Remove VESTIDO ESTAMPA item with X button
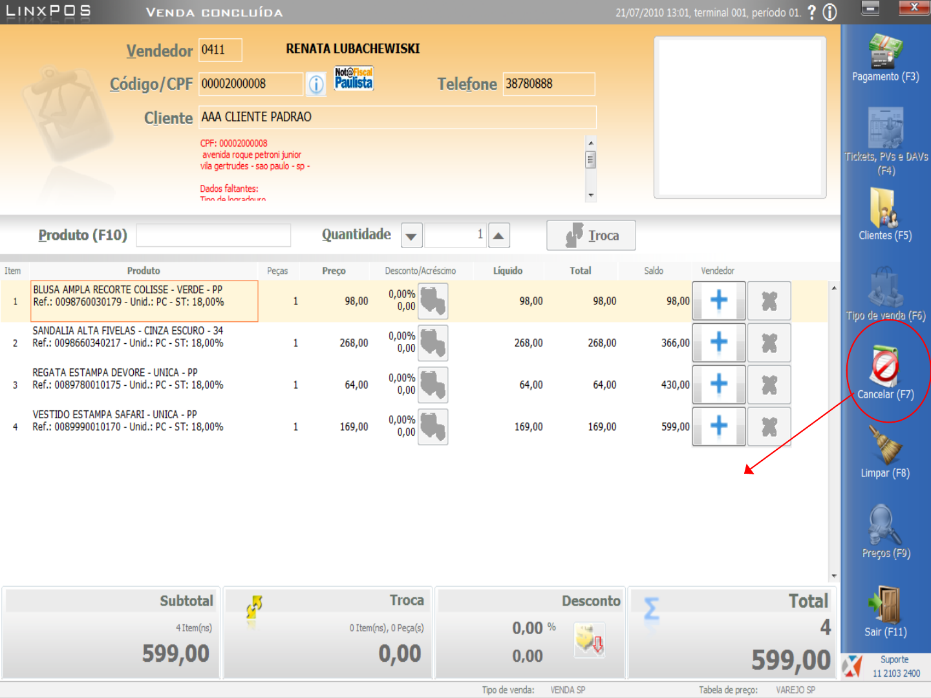931x698 pixels. 769,427
